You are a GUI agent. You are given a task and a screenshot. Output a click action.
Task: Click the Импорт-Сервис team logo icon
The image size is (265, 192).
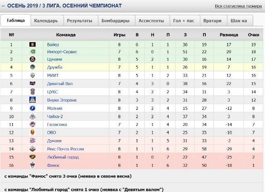32,52
